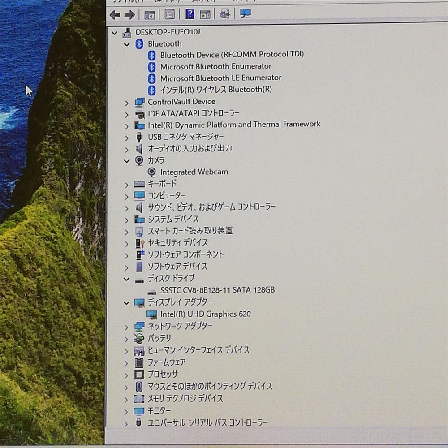
Task: Click the display icon beside Intel(R) UHD Graphics 620
Action: 152,314
